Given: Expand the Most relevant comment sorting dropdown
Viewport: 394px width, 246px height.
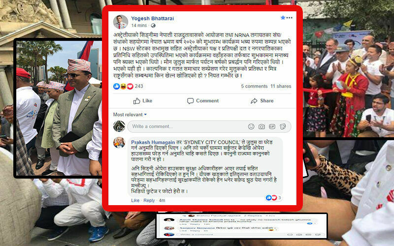Looking at the screenshot, I should click(x=130, y=115).
